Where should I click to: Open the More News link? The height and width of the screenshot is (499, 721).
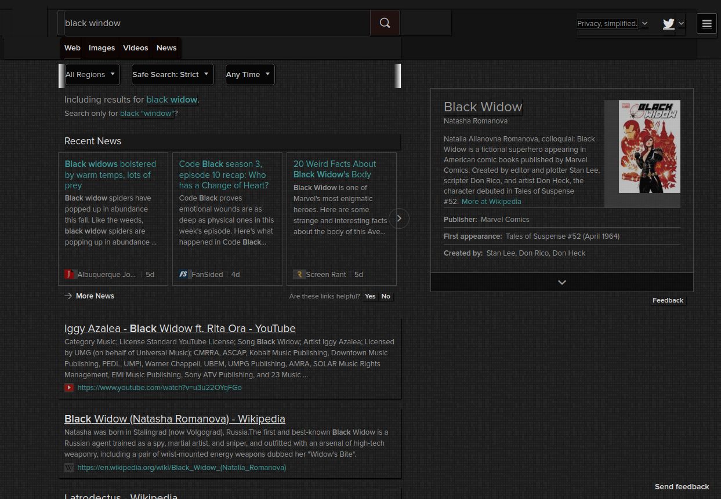[95, 296]
